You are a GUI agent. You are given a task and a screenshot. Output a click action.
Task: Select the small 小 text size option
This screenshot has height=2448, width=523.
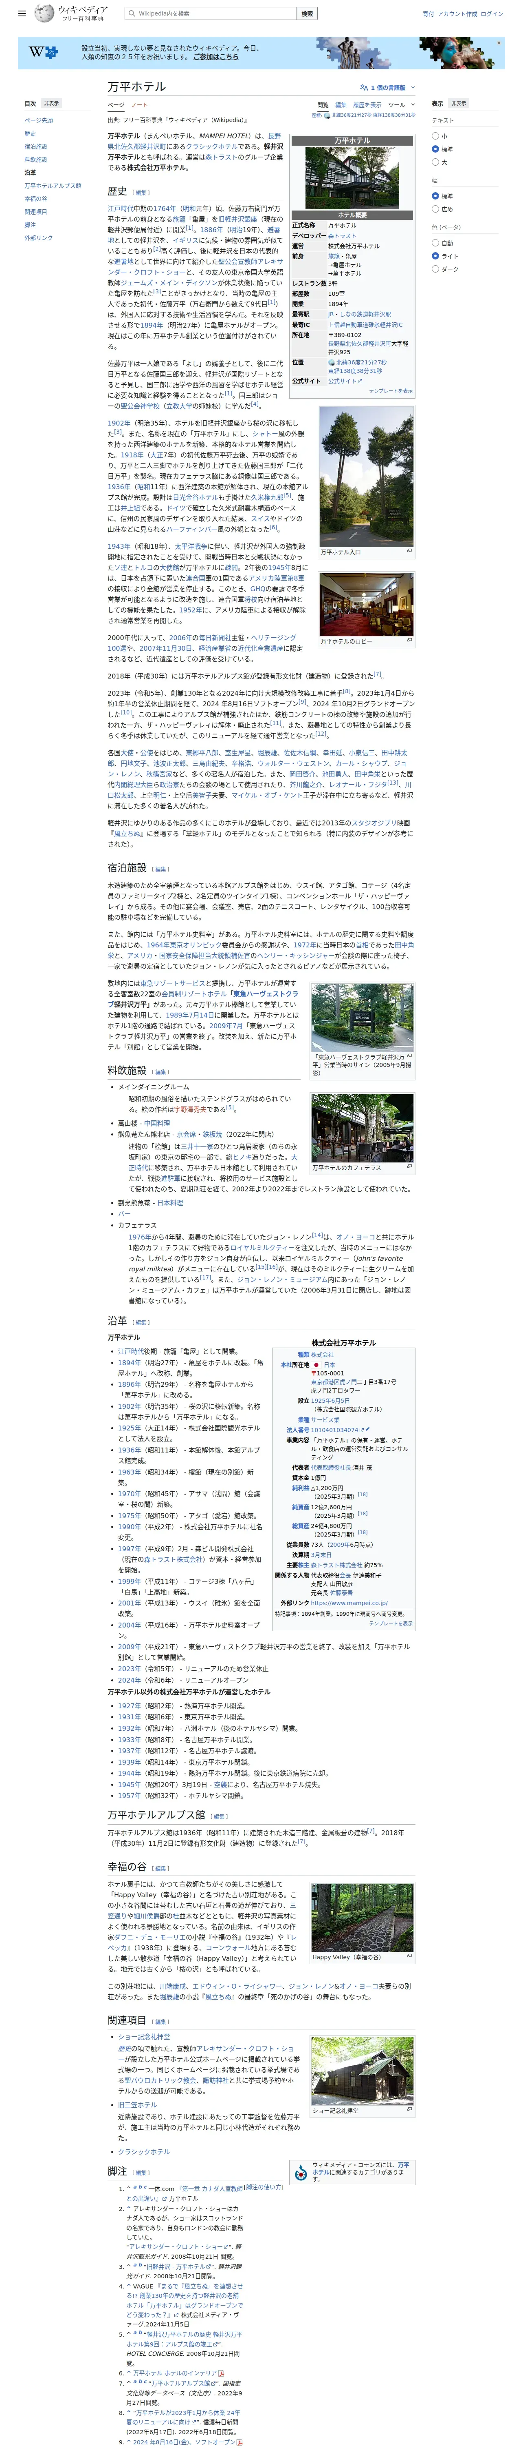click(436, 136)
